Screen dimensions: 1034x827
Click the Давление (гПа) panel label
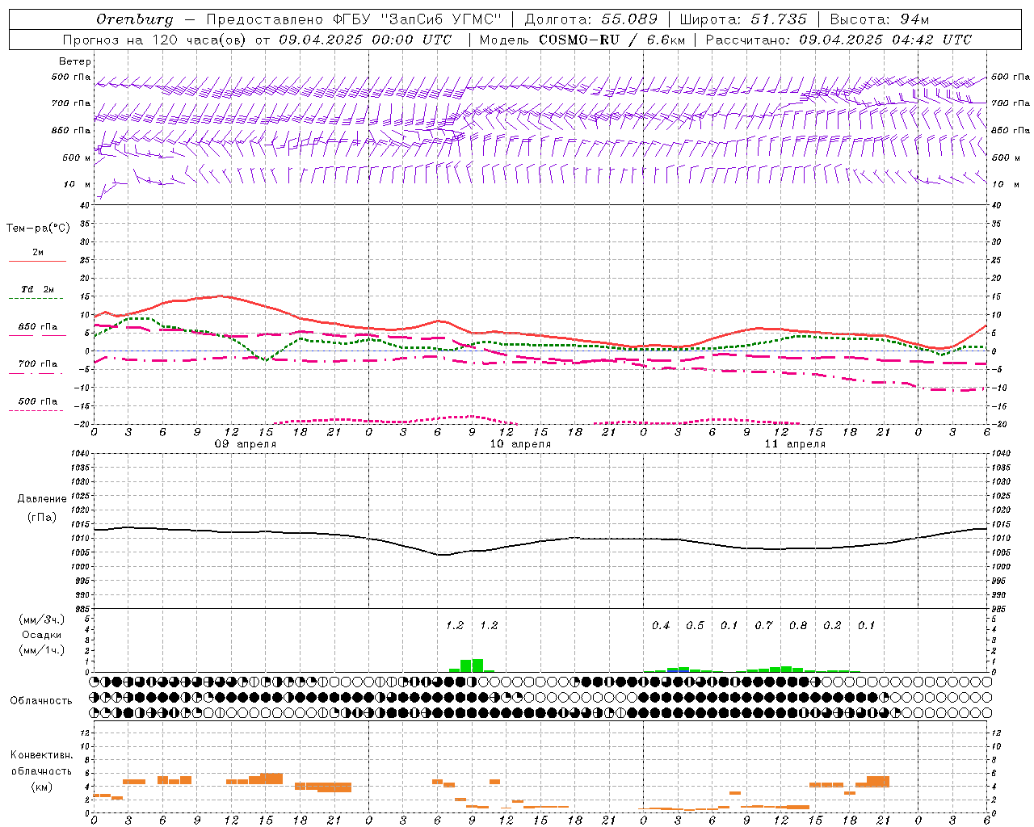[x=42, y=508]
